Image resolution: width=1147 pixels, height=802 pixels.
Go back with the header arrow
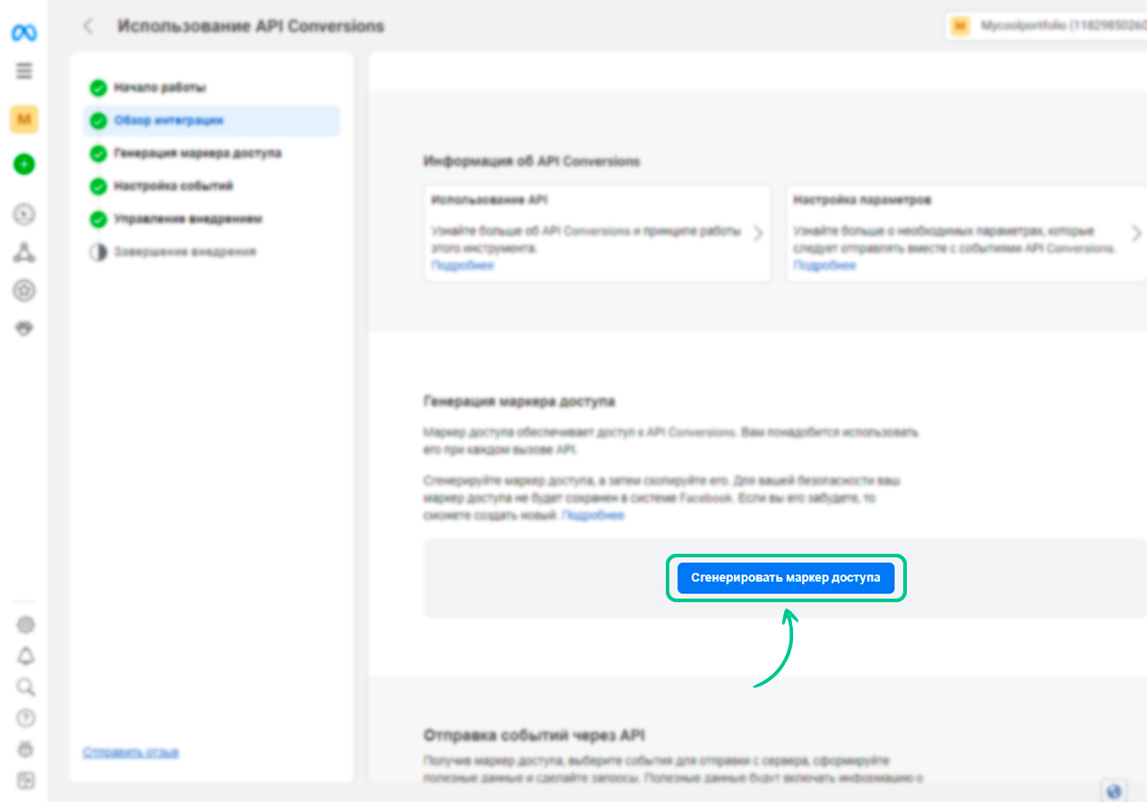click(88, 26)
